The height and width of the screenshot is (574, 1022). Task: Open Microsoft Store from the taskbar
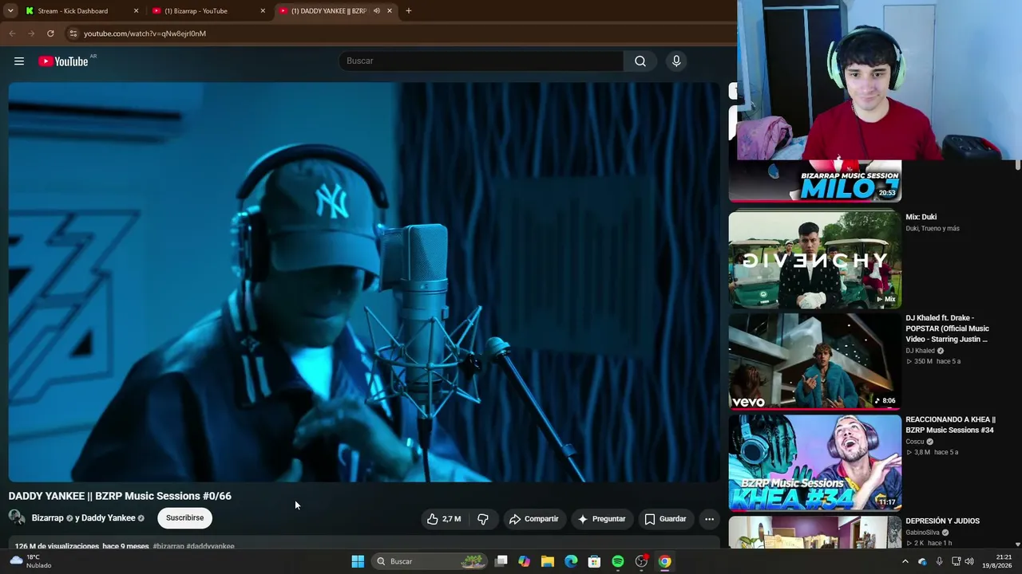pos(594,561)
